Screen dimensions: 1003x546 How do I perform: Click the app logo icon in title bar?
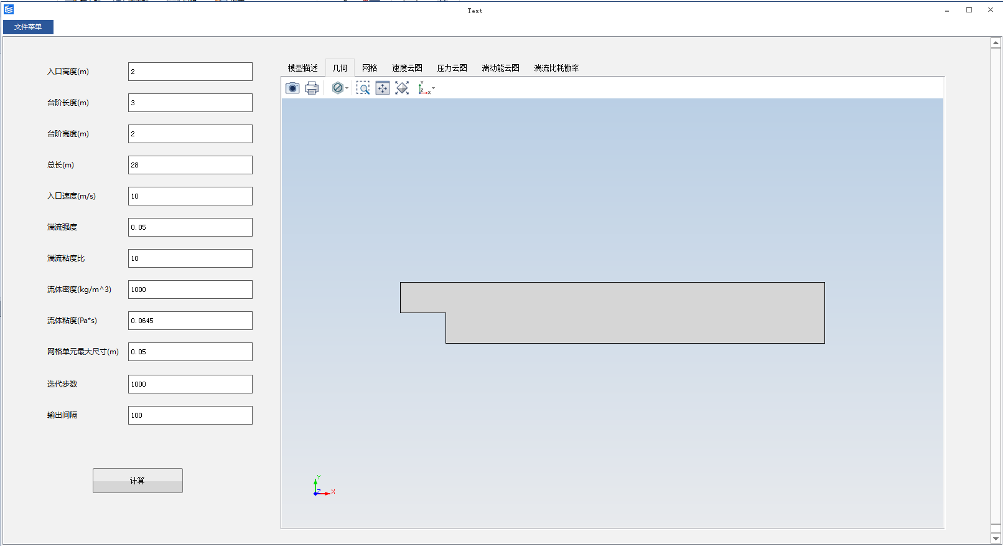pos(9,9)
